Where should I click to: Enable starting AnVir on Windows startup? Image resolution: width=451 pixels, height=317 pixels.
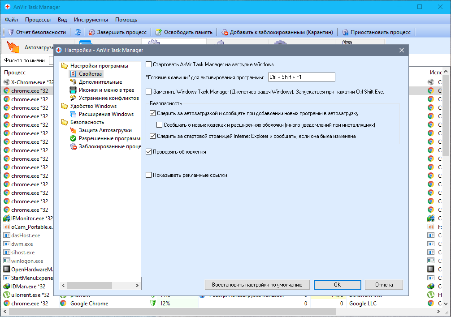(149, 64)
